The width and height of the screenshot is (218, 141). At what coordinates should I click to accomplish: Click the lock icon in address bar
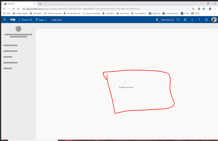(24, 9)
